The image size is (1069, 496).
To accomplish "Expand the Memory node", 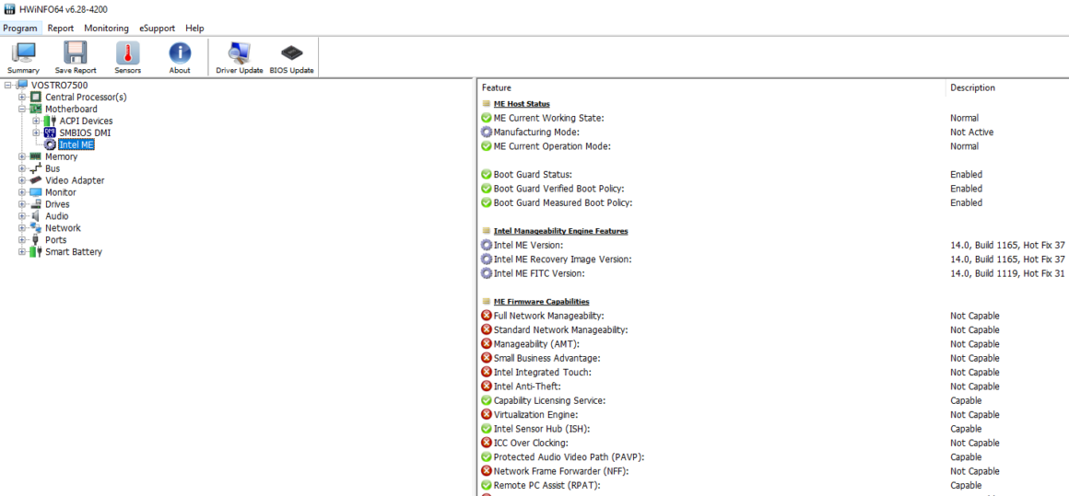I will click(x=22, y=156).
